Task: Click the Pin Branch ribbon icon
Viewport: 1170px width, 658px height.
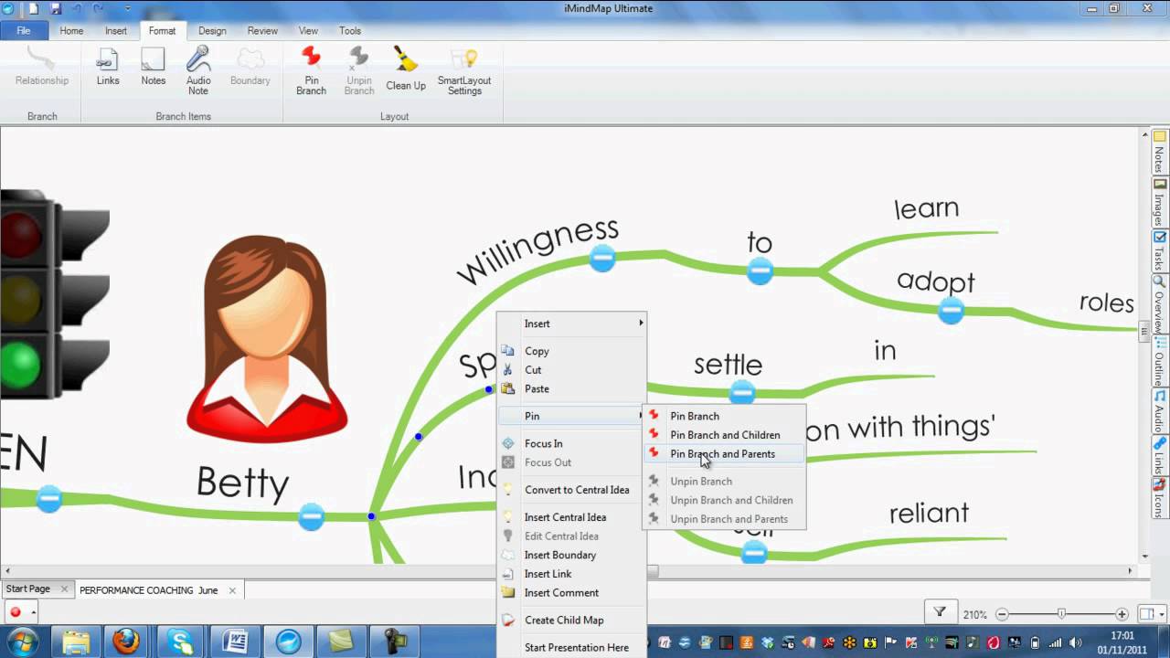Action: [311, 71]
